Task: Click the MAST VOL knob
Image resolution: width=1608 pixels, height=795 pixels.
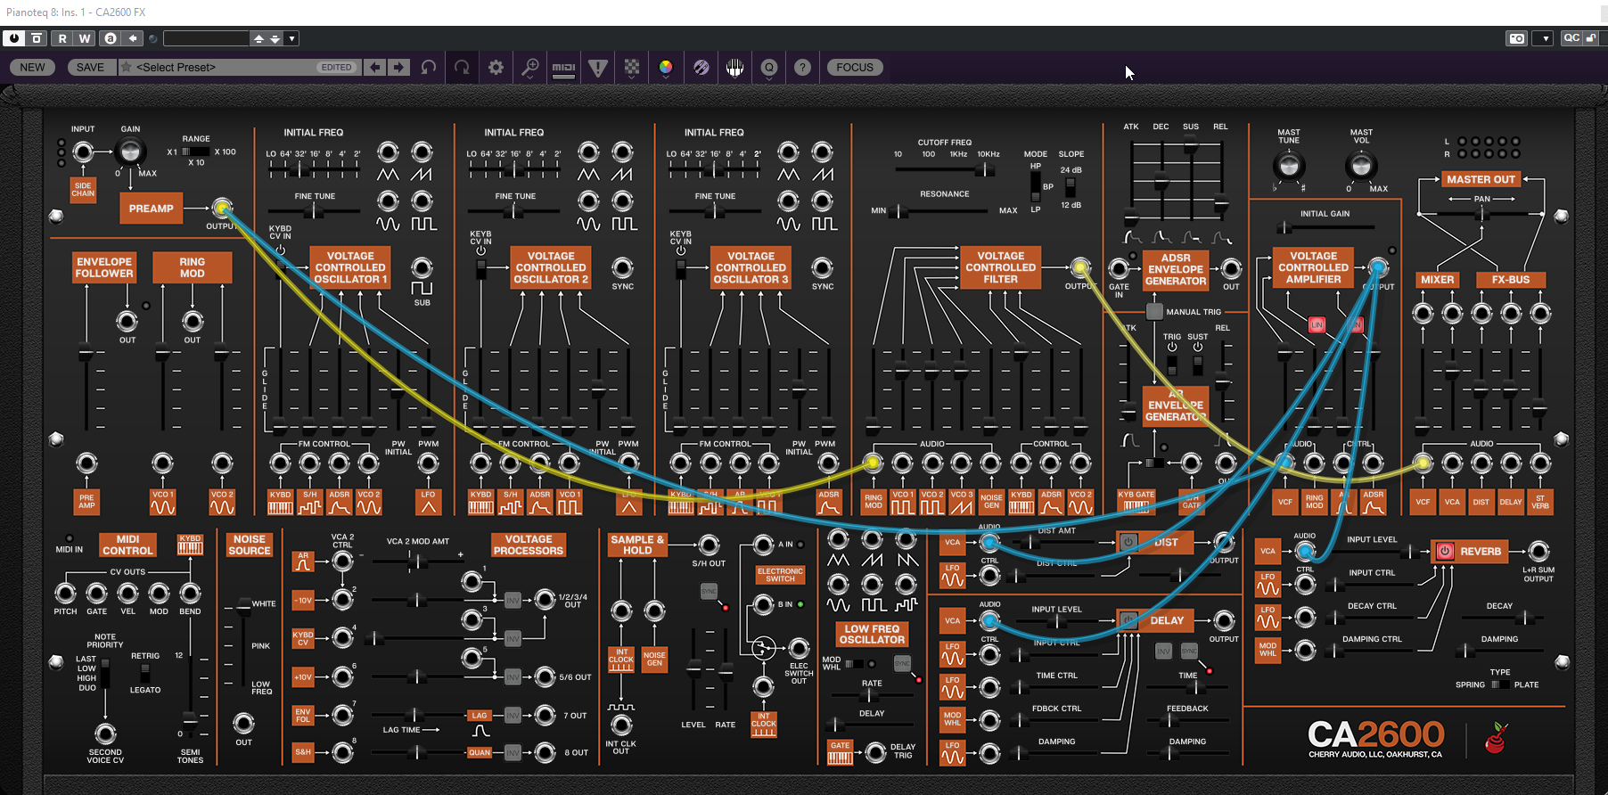Action: 1360,166
